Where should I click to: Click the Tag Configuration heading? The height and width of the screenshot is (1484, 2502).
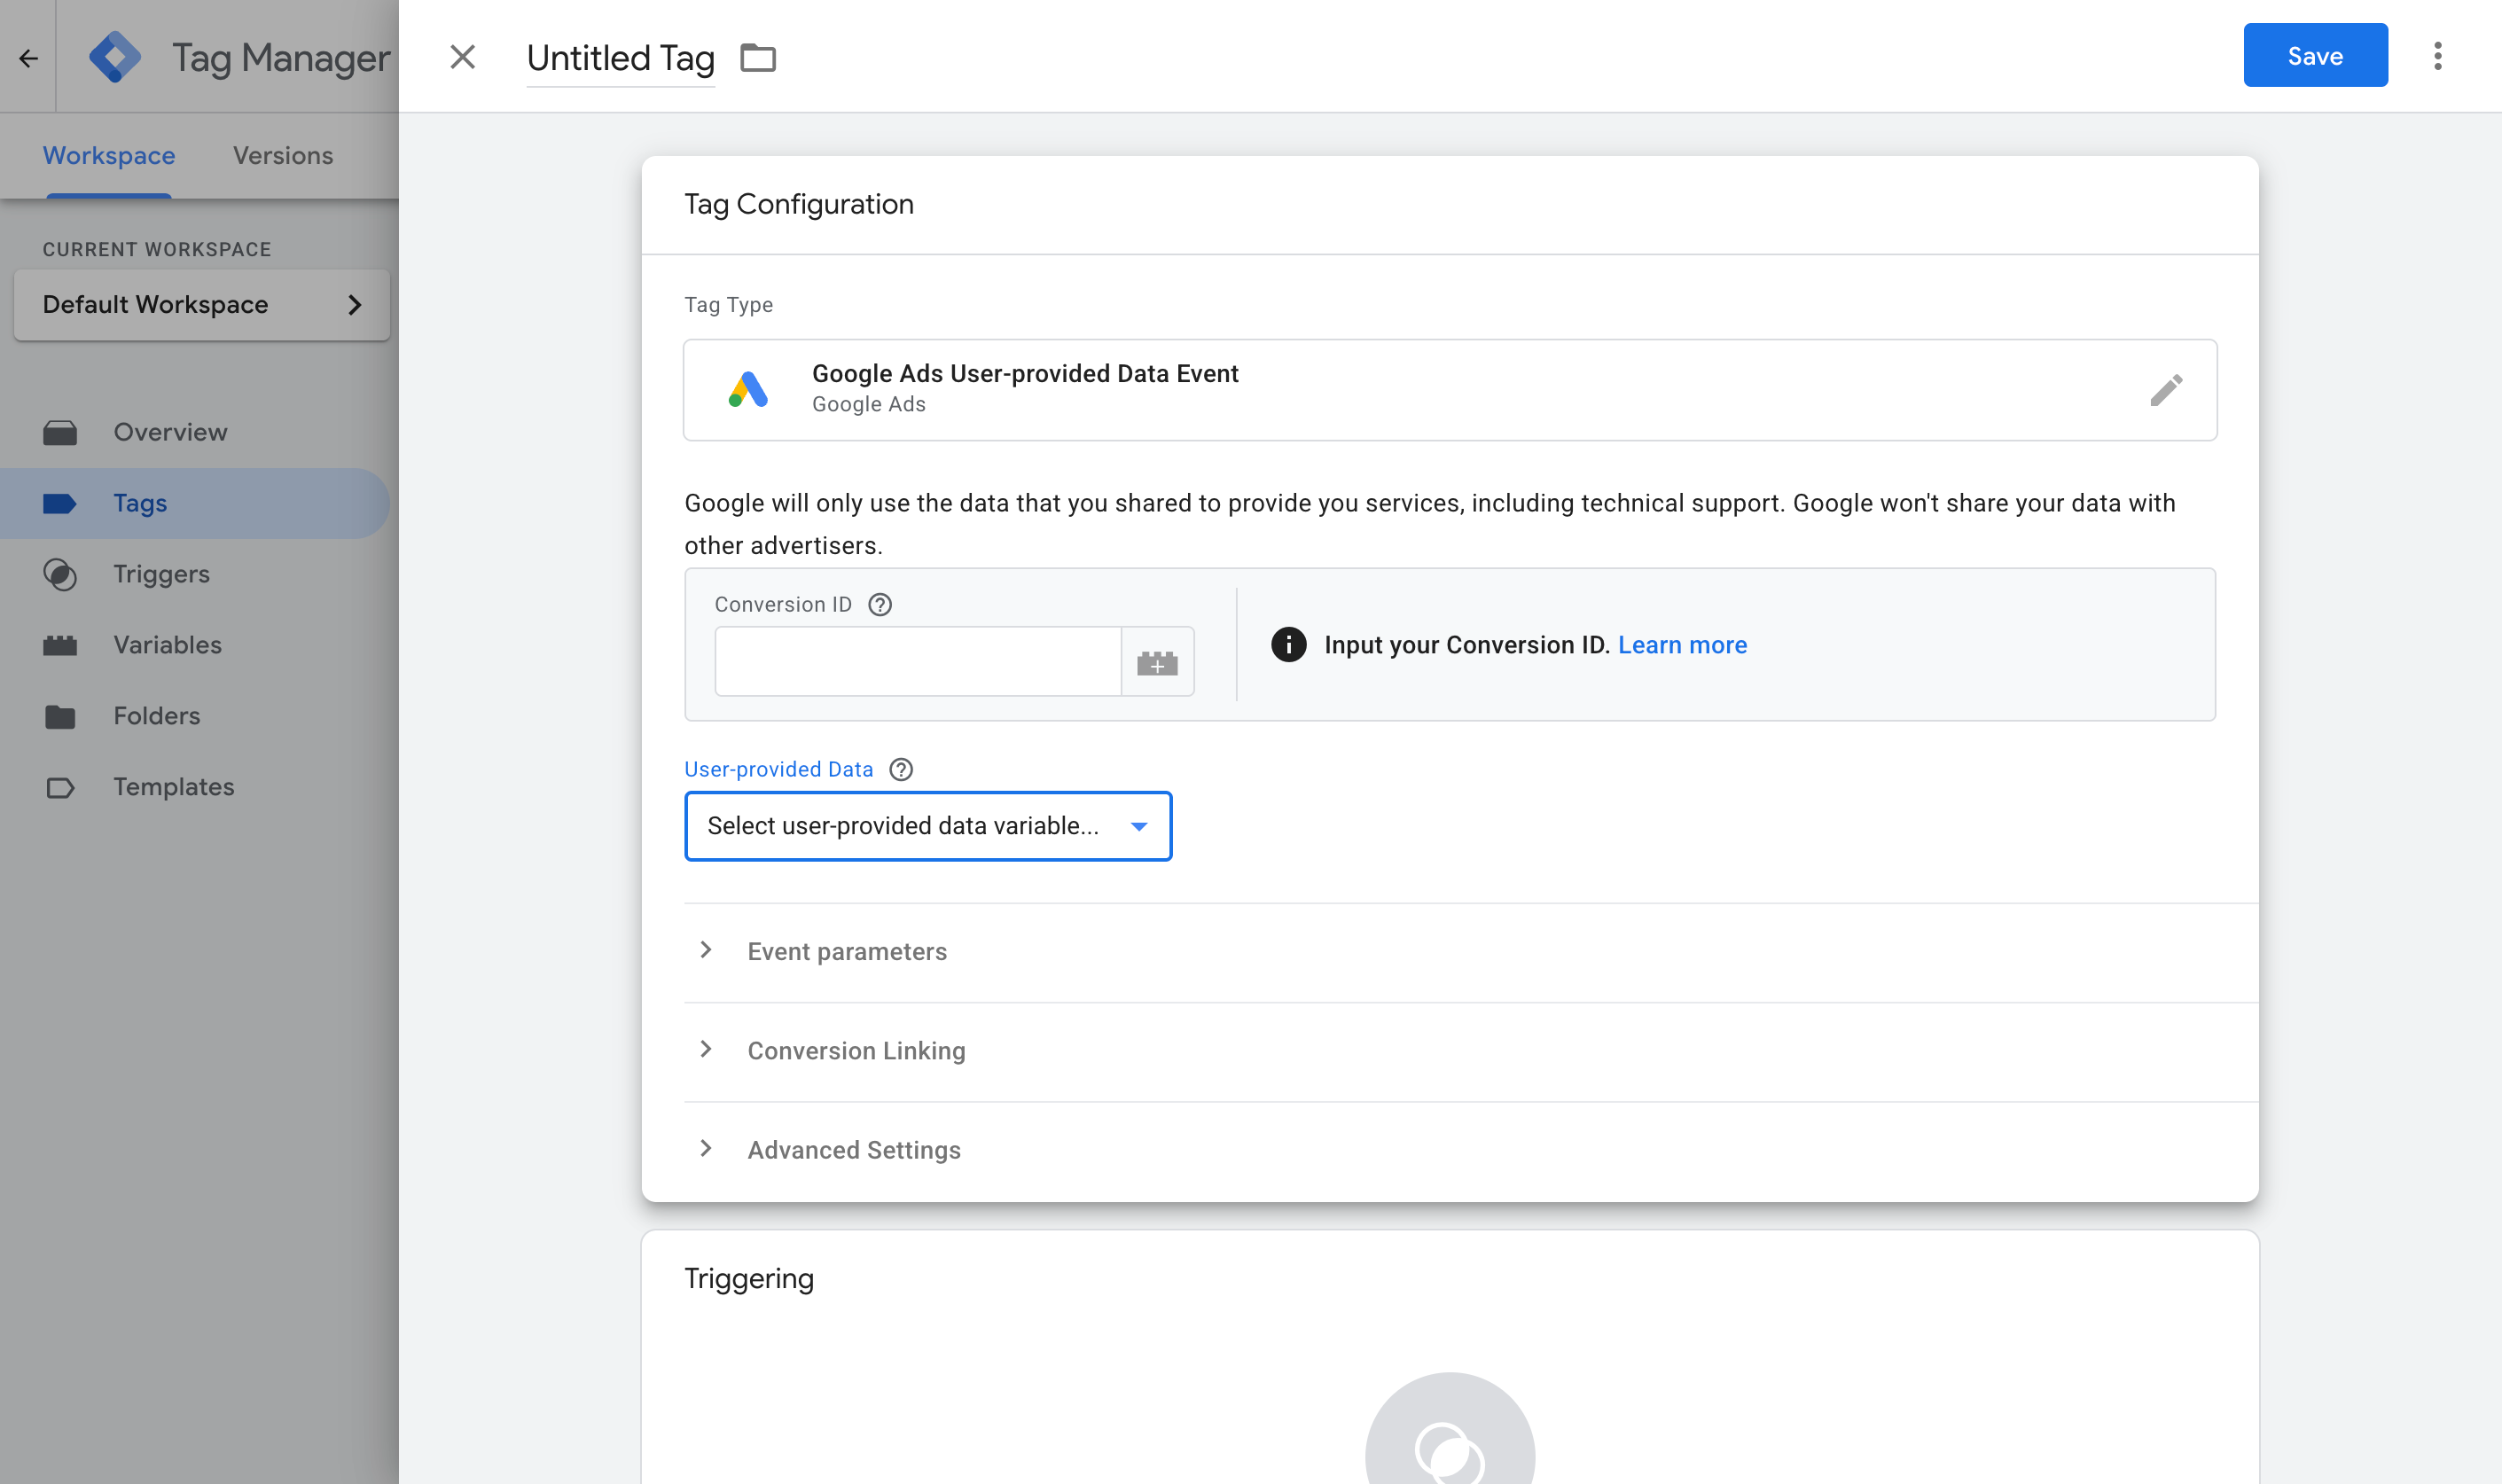[798, 204]
